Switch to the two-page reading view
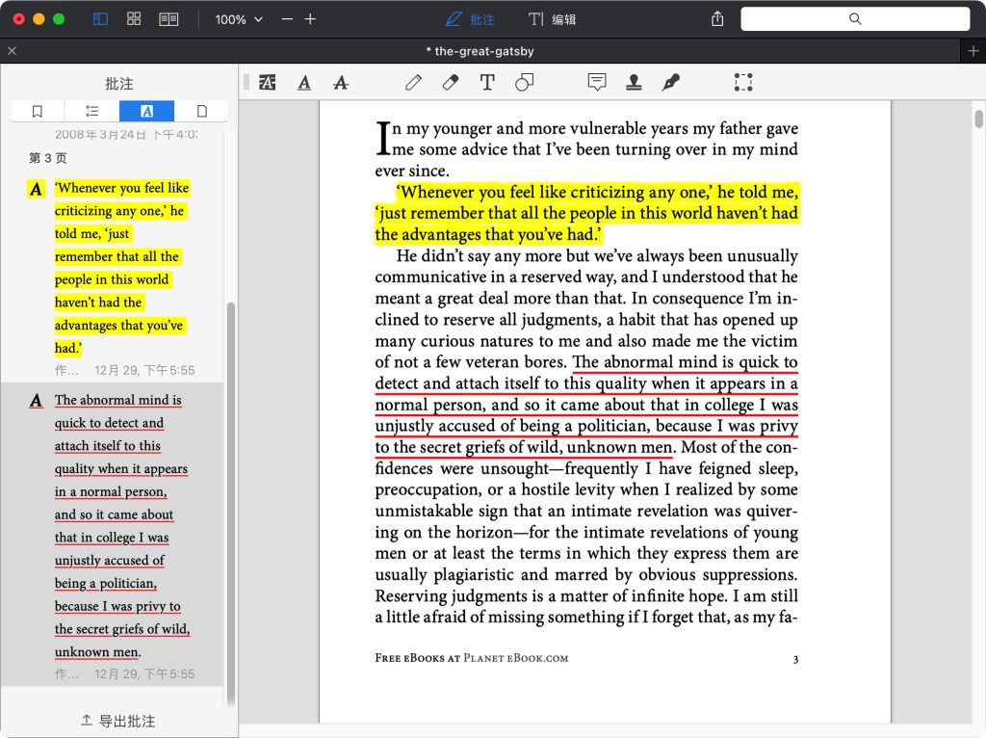 pyautogui.click(x=169, y=19)
